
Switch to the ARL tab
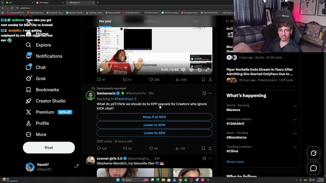point(196,21)
